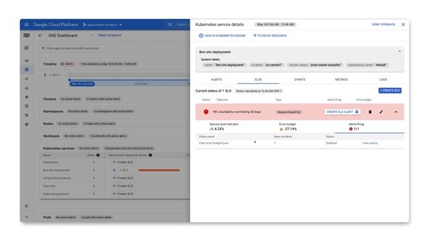
Task: Select the Service level indicator sub-tab
Action: click(231, 127)
